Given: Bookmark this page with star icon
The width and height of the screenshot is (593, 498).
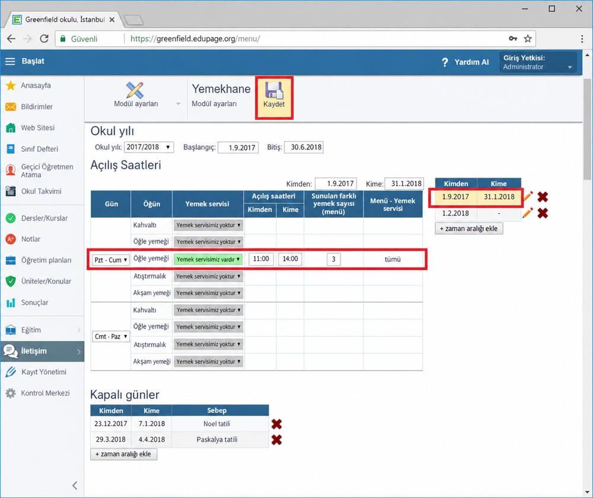Looking at the screenshot, I should 528,39.
